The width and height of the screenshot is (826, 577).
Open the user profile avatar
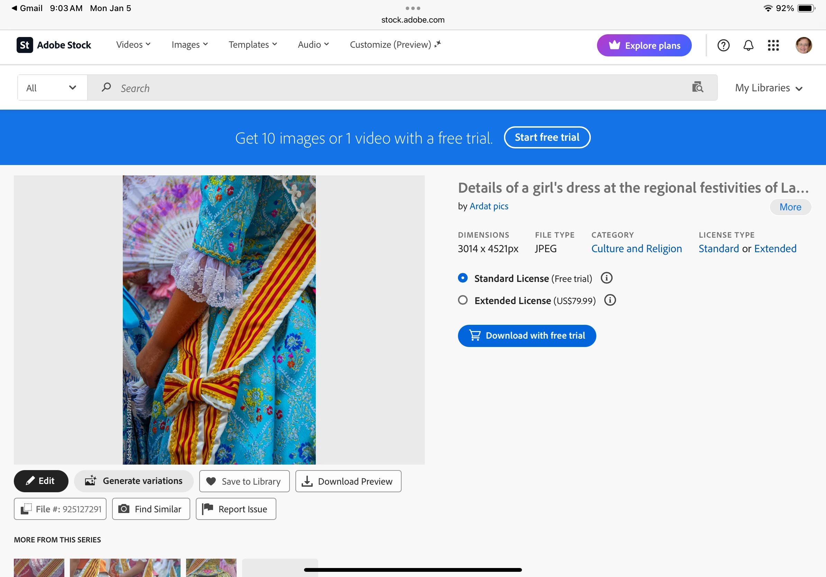tap(804, 45)
